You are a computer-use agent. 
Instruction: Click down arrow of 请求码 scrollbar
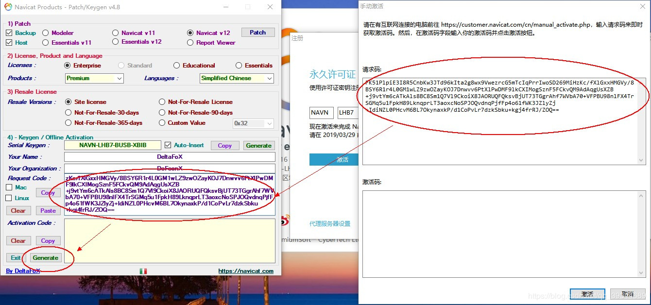click(x=642, y=160)
